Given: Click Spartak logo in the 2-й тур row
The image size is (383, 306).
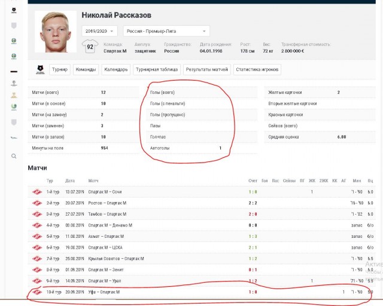Looking at the screenshot, I should coord(37,203).
